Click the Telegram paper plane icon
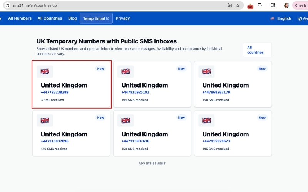This screenshot has width=308, height=192. [300, 18]
